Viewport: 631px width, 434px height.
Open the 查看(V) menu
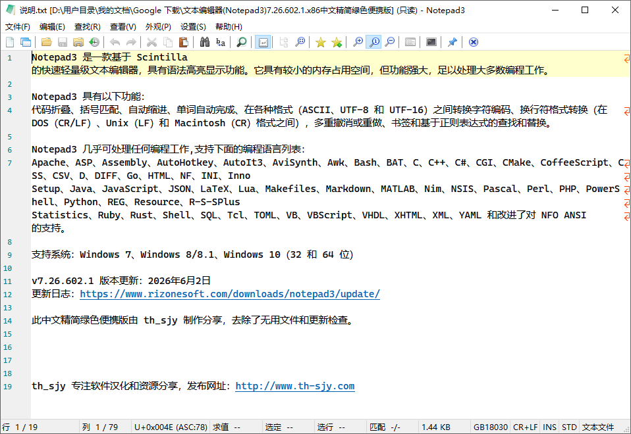coord(123,26)
